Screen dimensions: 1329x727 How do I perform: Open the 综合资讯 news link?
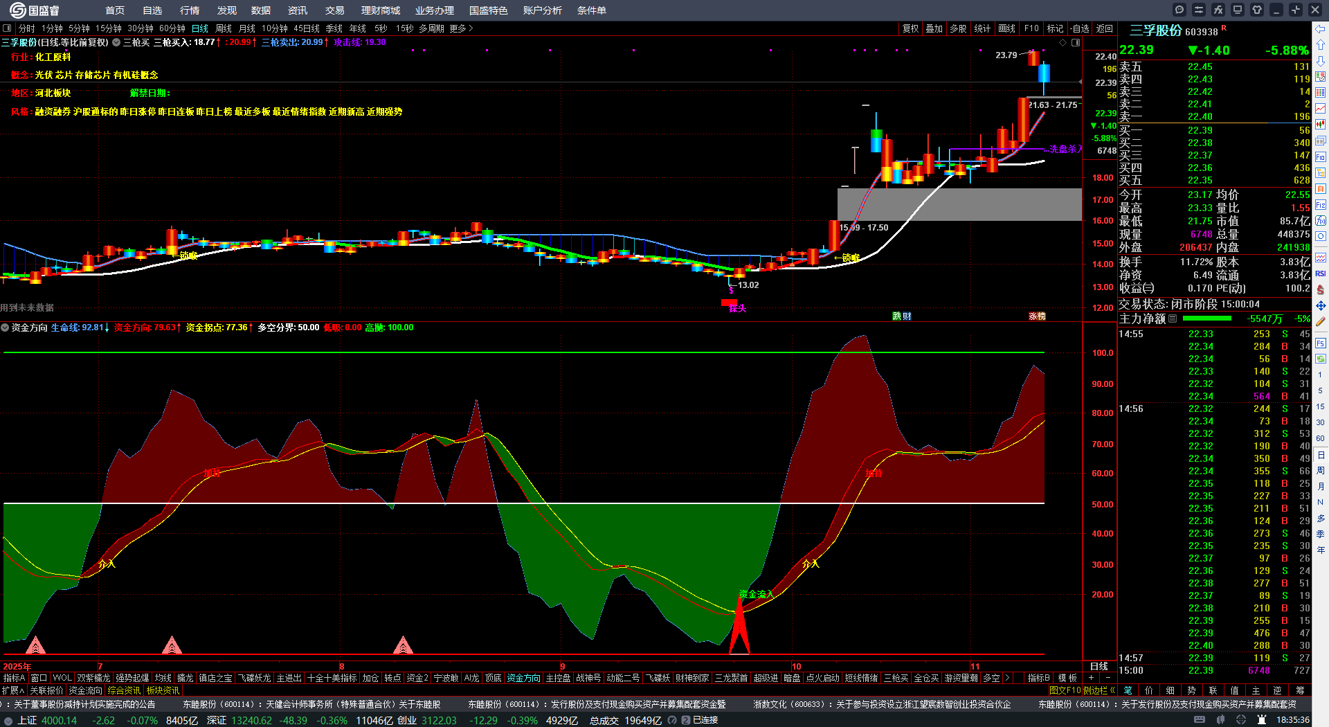(x=124, y=690)
